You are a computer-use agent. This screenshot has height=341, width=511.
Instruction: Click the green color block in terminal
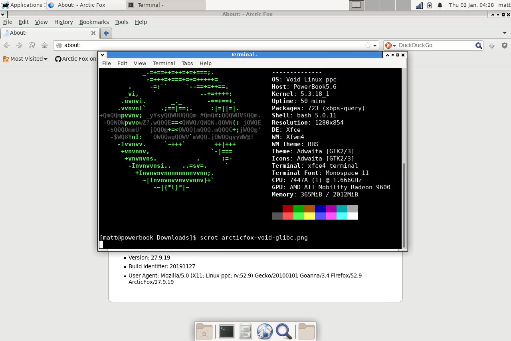(x=299, y=209)
